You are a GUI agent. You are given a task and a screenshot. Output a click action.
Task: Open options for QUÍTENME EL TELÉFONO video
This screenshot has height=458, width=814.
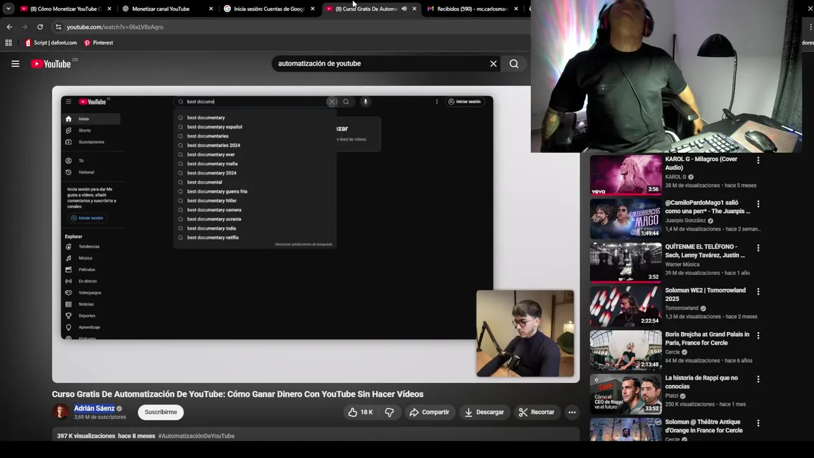[758, 248]
